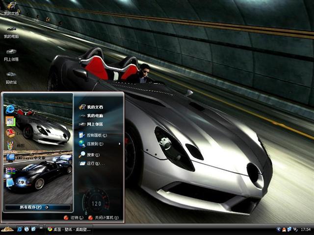Click the Start button on the taskbar

[x=7, y=229]
